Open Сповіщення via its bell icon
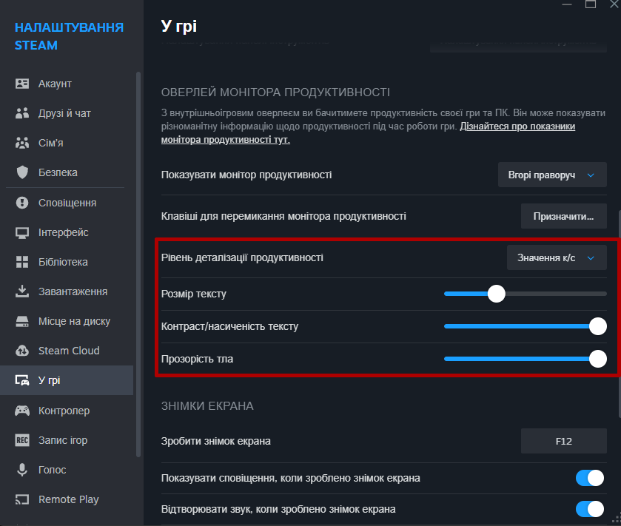 [x=22, y=202]
